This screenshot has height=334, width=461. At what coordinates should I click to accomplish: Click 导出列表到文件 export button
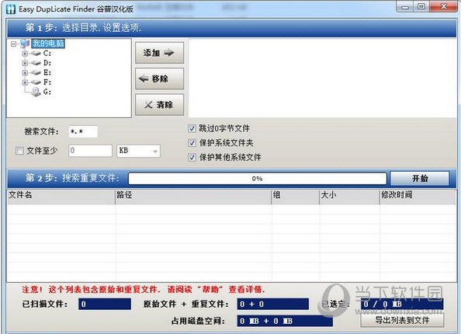pos(402,320)
